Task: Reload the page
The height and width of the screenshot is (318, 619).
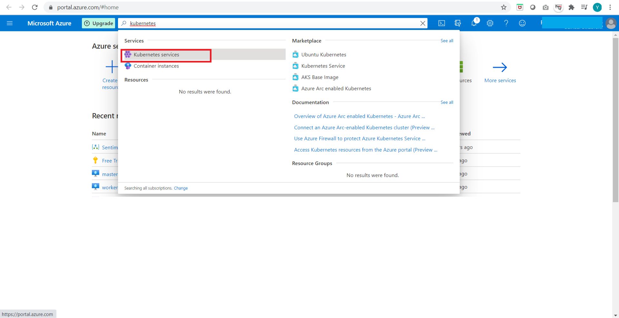Action: [34, 7]
